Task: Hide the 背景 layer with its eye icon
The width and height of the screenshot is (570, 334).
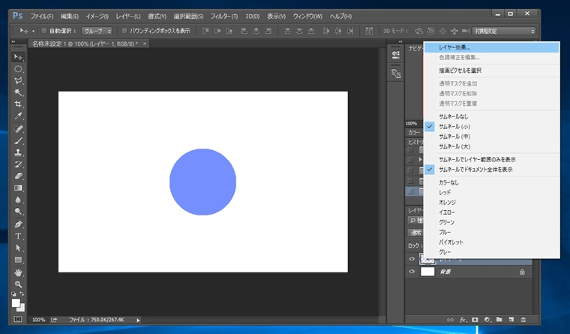Action: pyautogui.click(x=412, y=272)
